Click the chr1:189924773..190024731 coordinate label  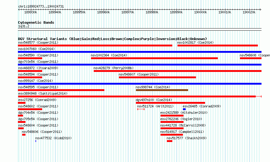point(41,6)
